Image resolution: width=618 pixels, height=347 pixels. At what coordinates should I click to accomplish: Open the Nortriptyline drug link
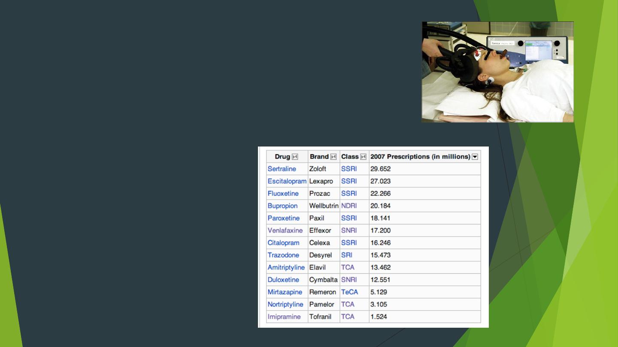click(285, 305)
